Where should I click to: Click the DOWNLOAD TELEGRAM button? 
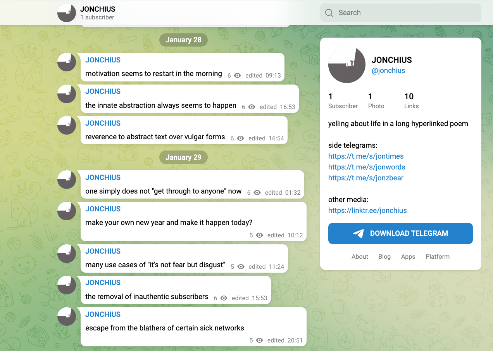(400, 233)
